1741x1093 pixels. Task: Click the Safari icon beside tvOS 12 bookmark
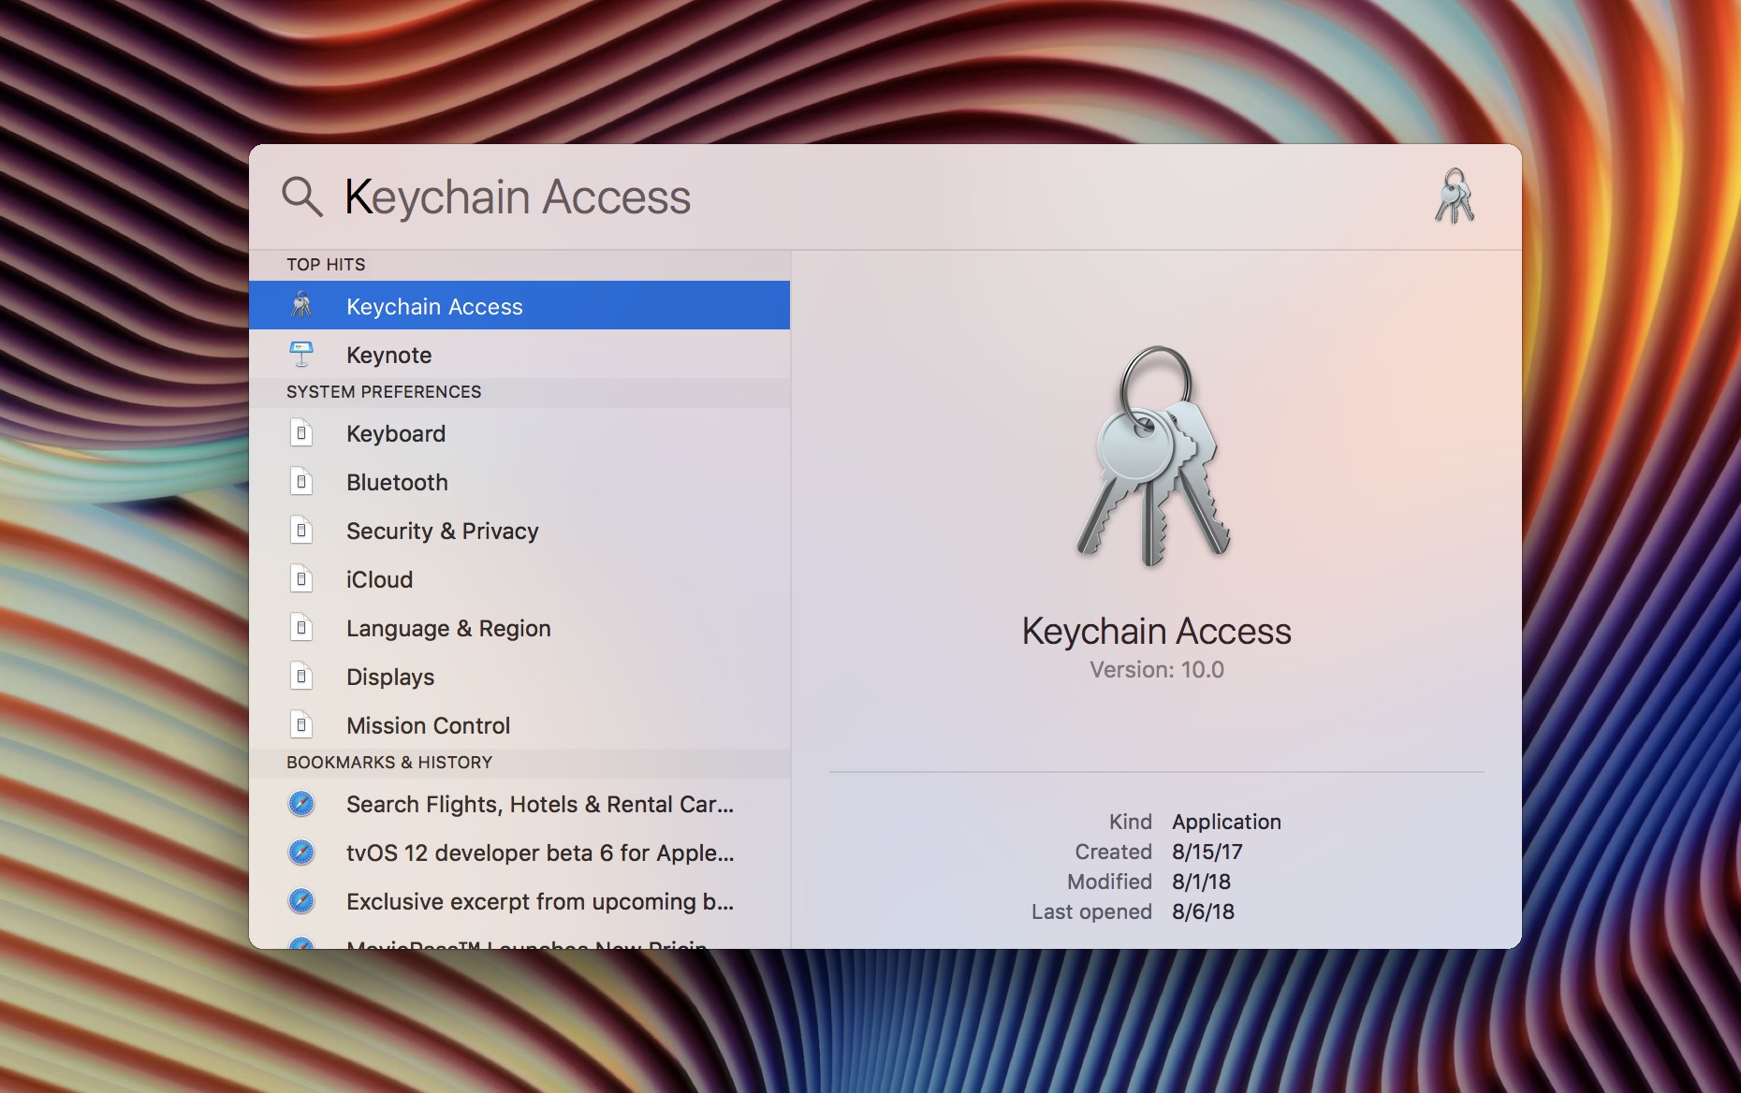click(x=301, y=853)
